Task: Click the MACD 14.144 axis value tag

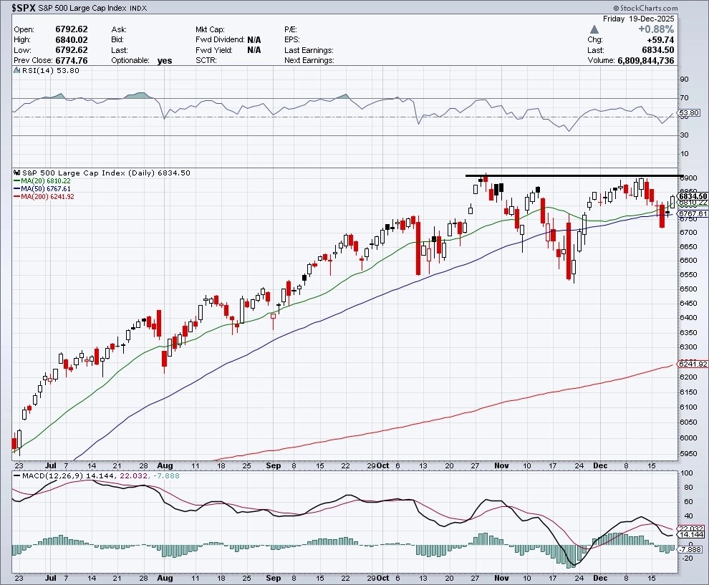Action: point(691,534)
